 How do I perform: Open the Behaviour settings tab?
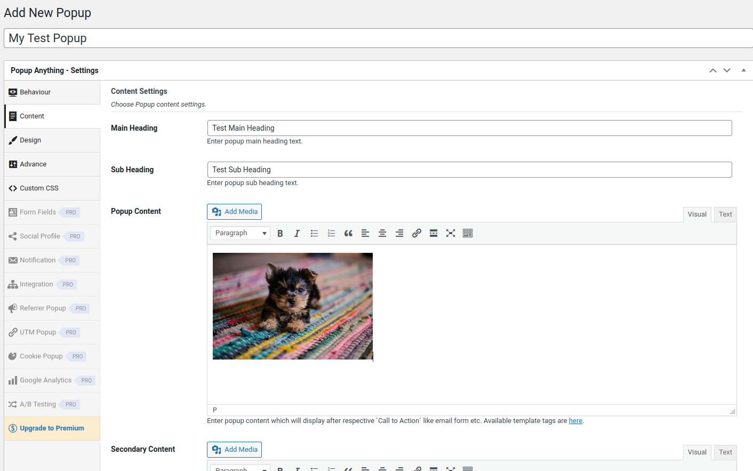pyautogui.click(x=52, y=92)
